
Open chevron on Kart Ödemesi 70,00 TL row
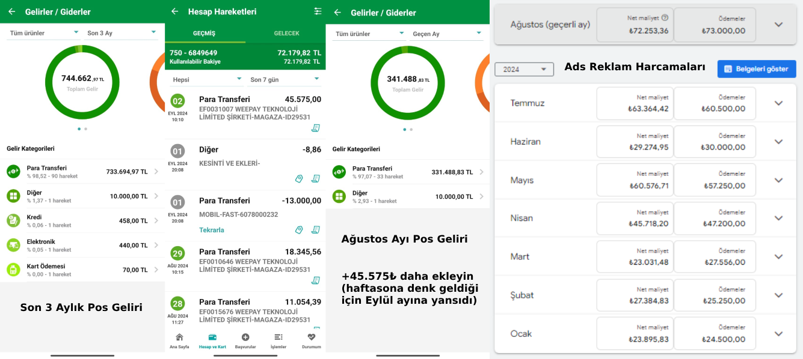[x=156, y=270]
